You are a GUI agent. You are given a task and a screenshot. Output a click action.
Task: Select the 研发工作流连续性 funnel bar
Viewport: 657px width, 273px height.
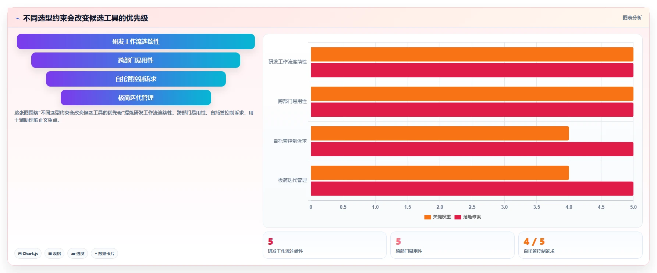tap(136, 41)
